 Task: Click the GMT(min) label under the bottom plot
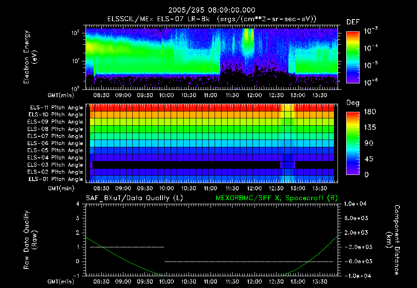(x=61, y=281)
